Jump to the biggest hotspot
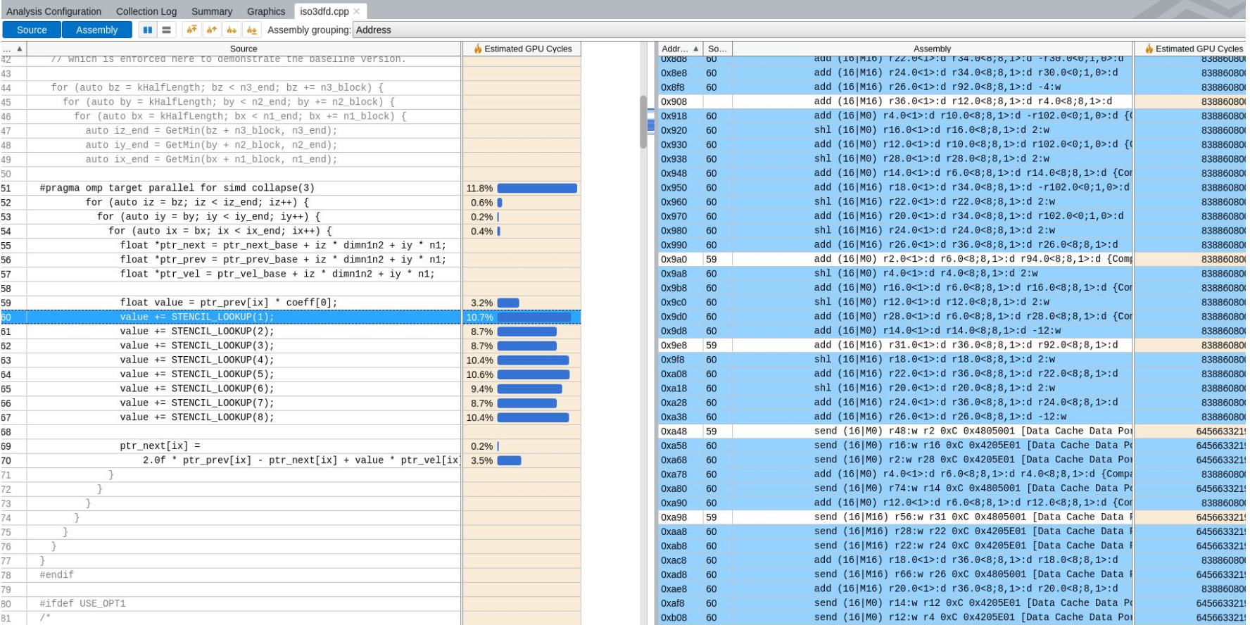 click(191, 30)
